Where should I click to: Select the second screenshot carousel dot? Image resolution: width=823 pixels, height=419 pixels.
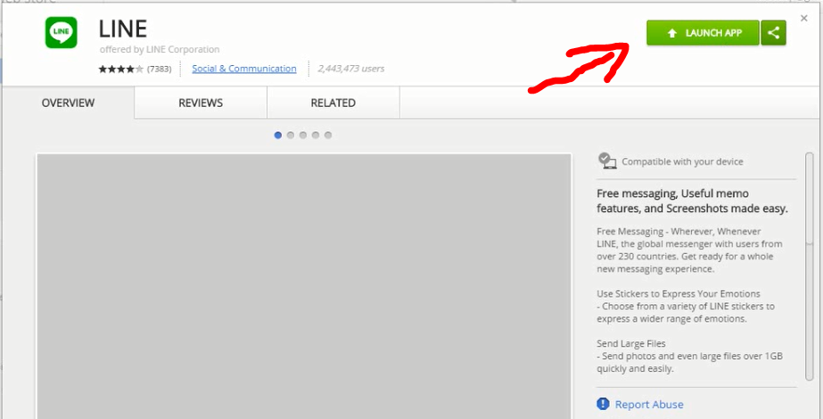(291, 135)
